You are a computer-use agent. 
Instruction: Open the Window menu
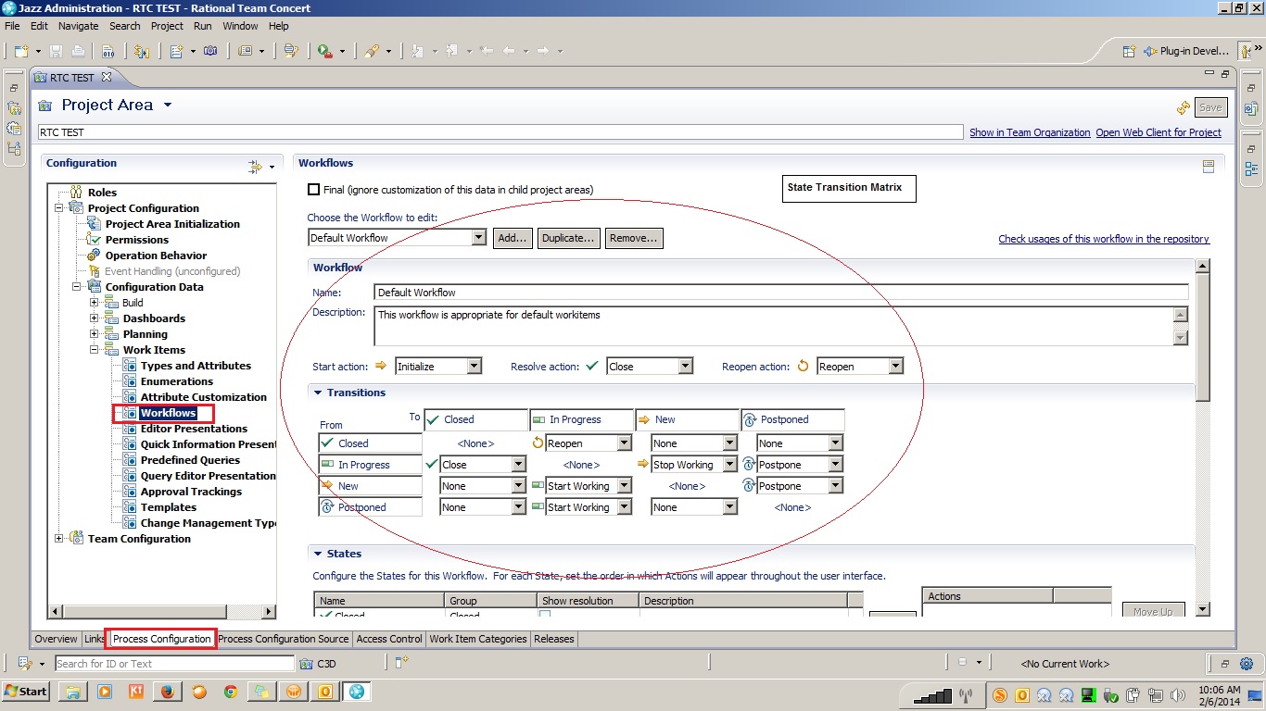coord(240,26)
